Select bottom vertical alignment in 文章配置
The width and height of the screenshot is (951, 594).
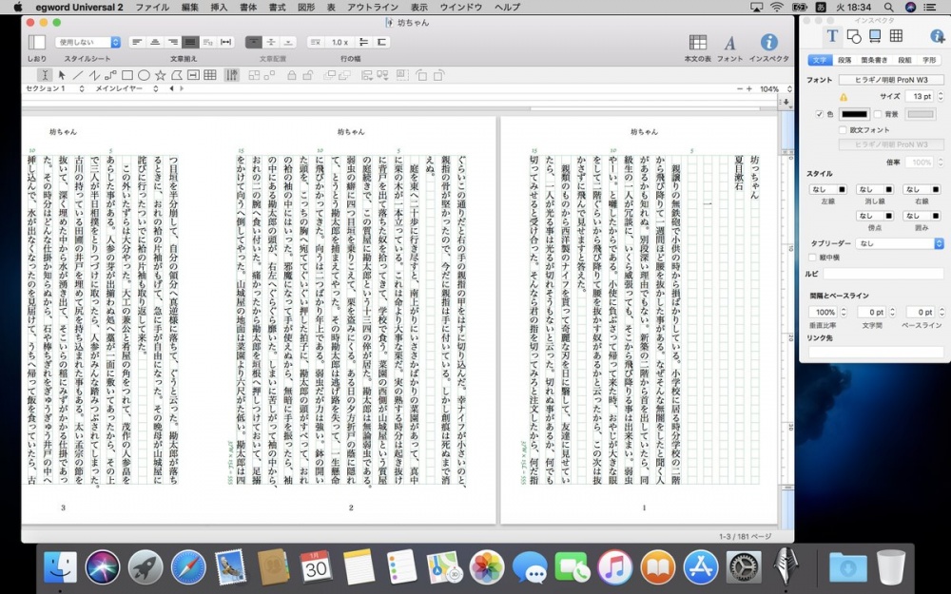pos(289,42)
